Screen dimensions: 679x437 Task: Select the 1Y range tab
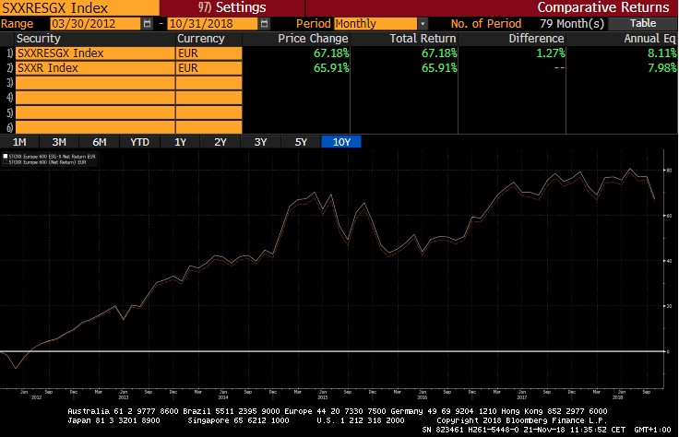[180, 142]
